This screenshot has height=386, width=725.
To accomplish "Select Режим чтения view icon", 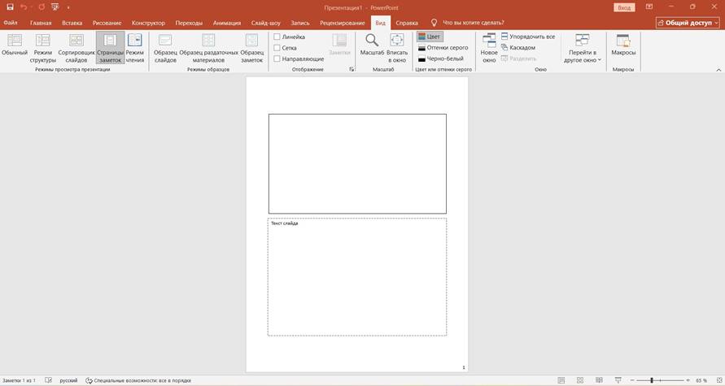I will 134,46.
